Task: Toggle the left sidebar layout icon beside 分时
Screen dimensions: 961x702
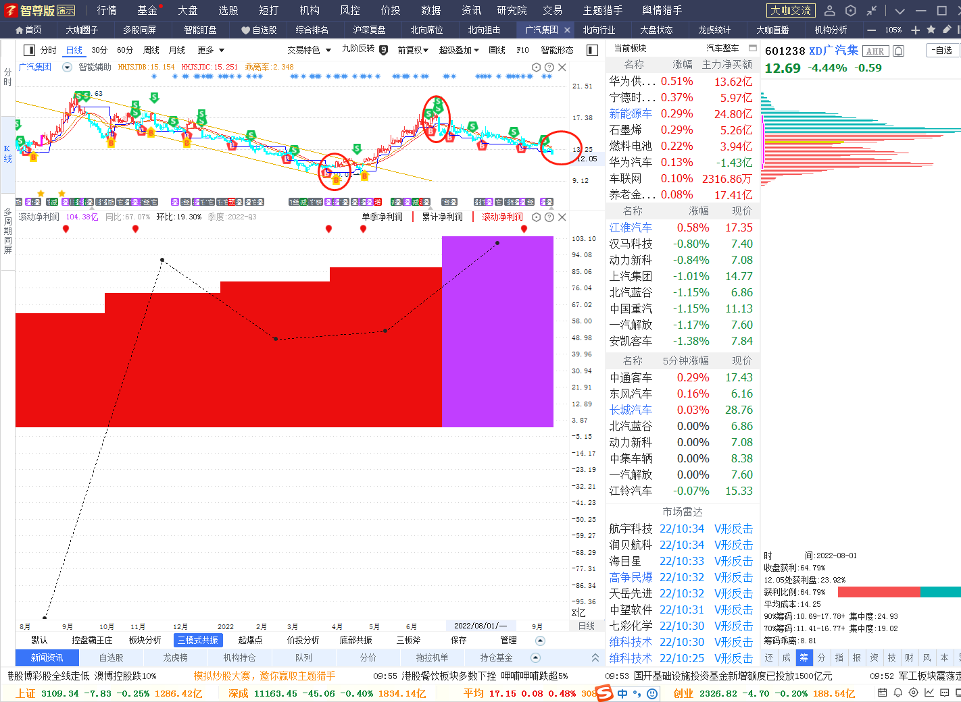Action: click(29, 50)
